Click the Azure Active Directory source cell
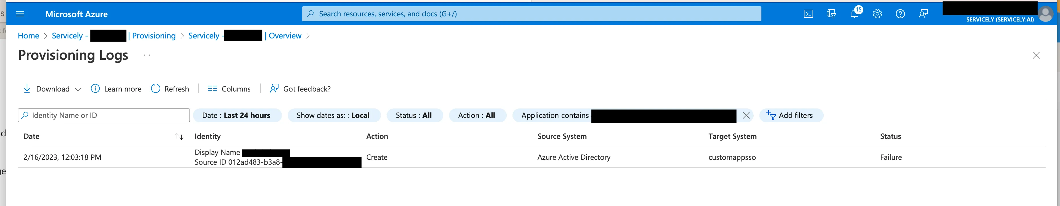The image size is (1060, 206). pyautogui.click(x=574, y=158)
